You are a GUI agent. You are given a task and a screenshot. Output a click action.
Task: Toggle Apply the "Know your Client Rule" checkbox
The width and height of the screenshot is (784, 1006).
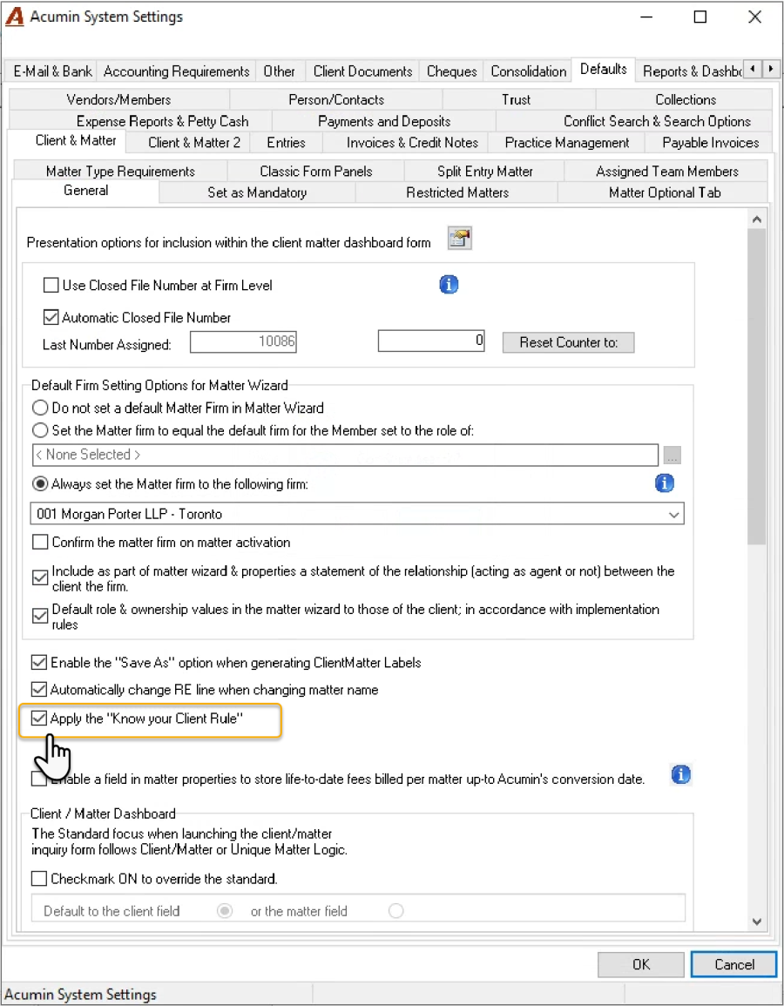pos(39,719)
